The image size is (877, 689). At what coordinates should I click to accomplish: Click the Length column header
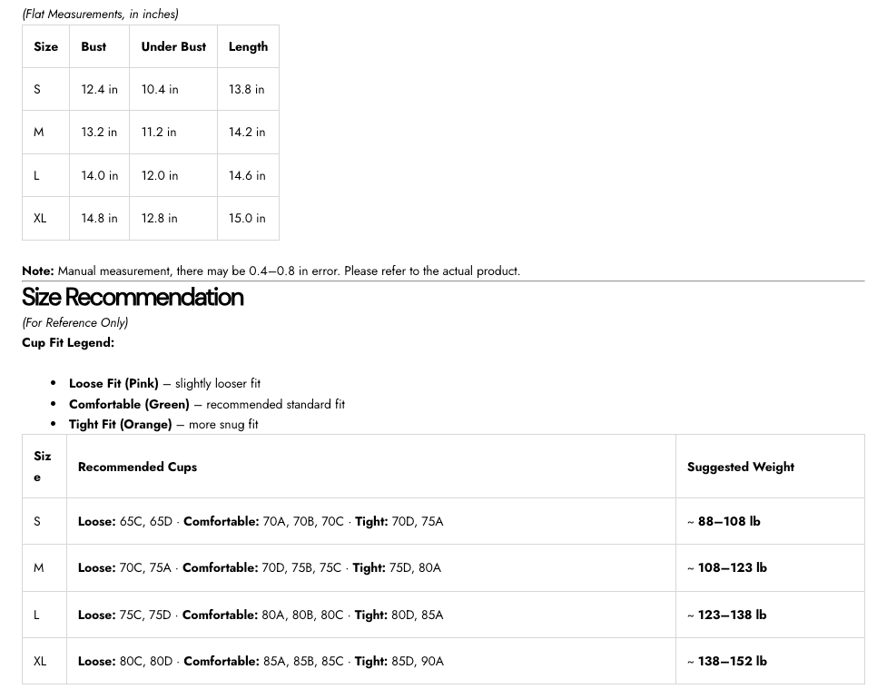click(x=248, y=46)
